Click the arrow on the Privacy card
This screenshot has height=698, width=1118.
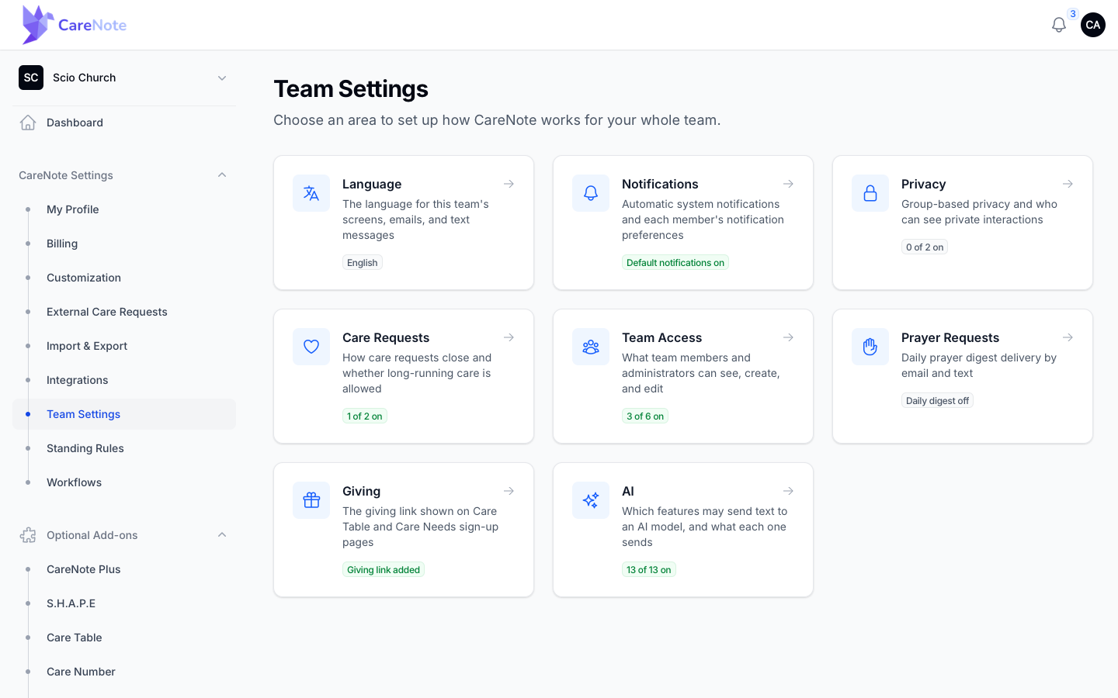(x=1068, y=184)
